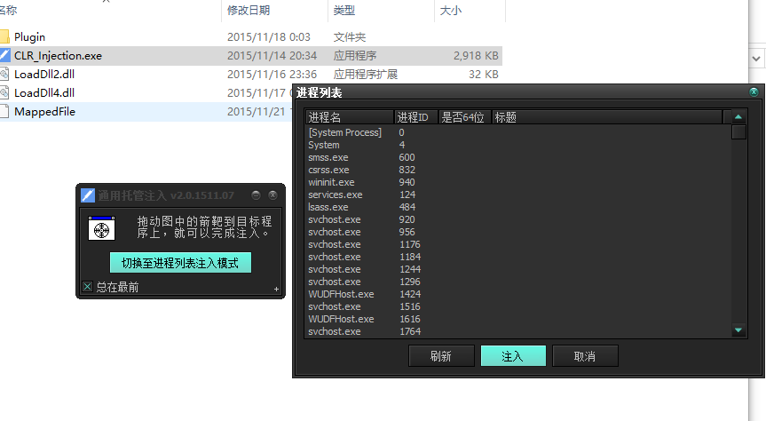The image size is (766, 421).
Task: Toggle the 总在最前 checkbox
Action: [87, 286]
